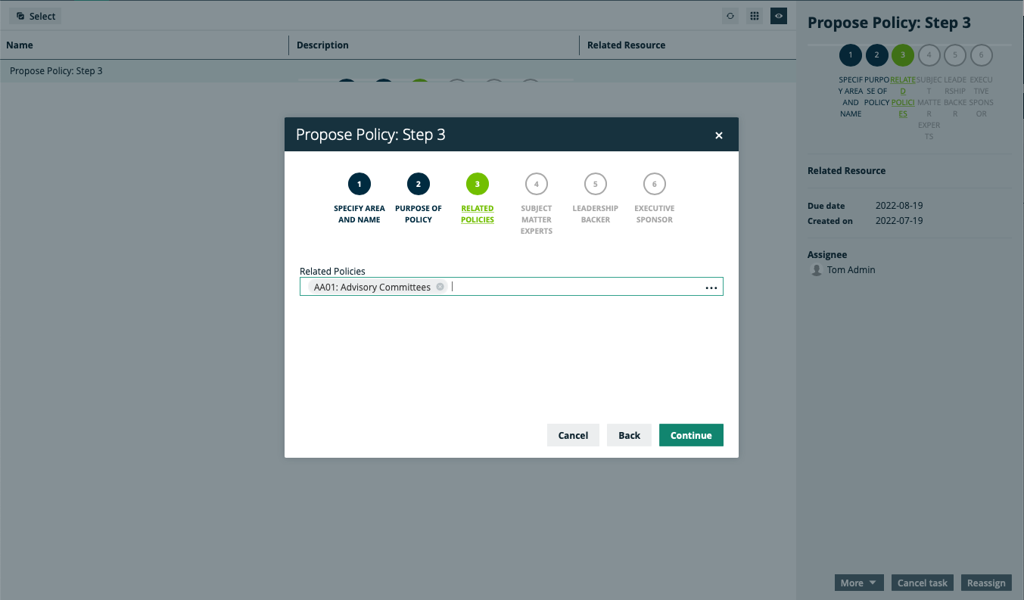This screenshot has height=600, width=1024.
Task: Select step 4 Subject Matter Experts in dialog
Action: 537,184
